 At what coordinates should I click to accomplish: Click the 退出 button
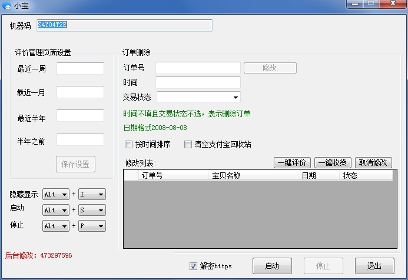(374, 266)
